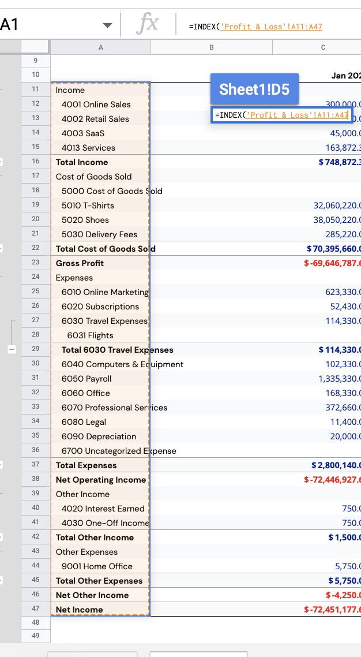The height and width of the screenshot is (657, 361).
Task: Click the Income cell
Action: tap(100, 90)
